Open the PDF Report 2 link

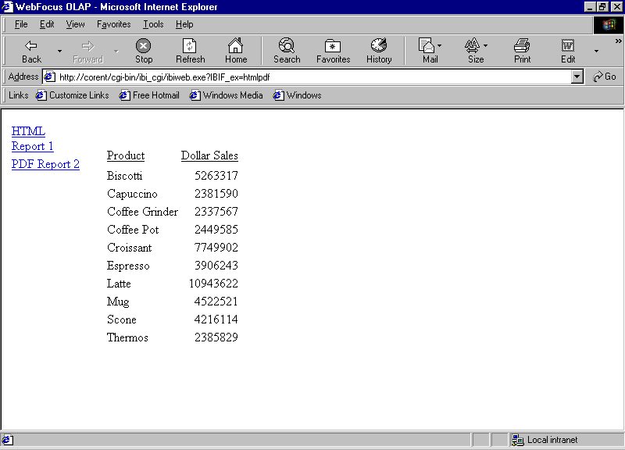point(45,163)
